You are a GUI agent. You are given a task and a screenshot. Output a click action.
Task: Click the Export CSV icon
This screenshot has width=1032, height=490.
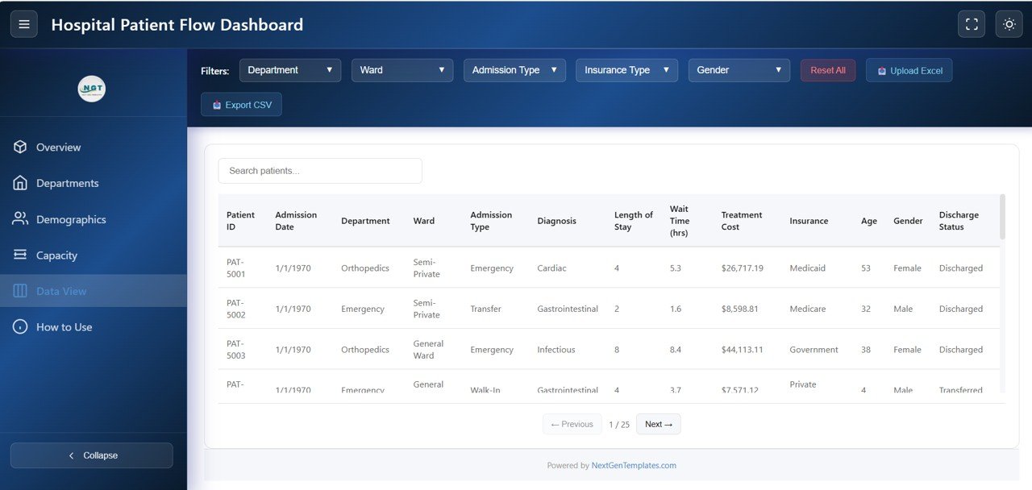click(x=216, y=104)
